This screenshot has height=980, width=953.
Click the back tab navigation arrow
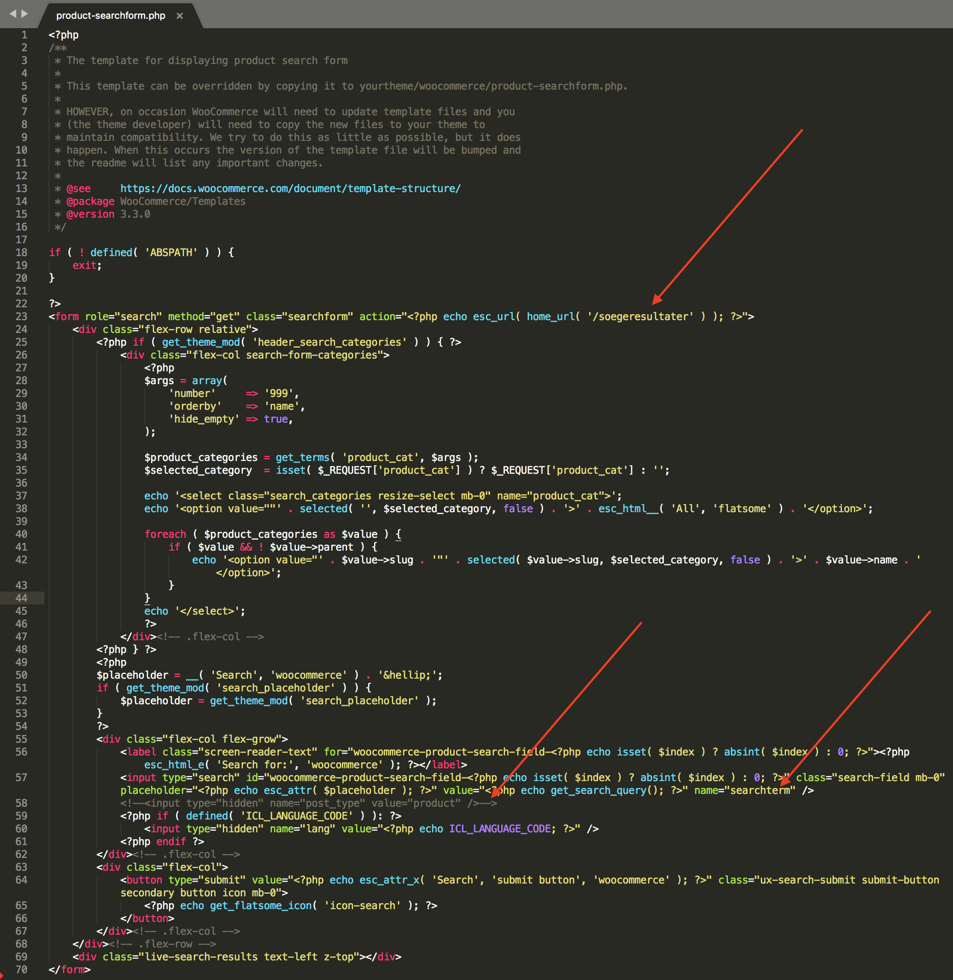tap(12, 14)
